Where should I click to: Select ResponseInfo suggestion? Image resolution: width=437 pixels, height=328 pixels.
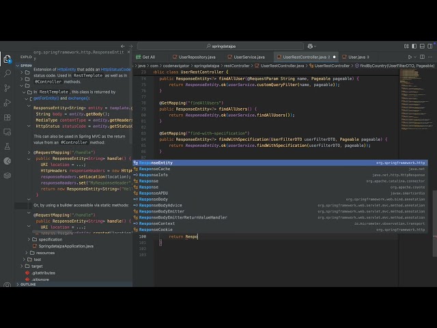[280, 175]
